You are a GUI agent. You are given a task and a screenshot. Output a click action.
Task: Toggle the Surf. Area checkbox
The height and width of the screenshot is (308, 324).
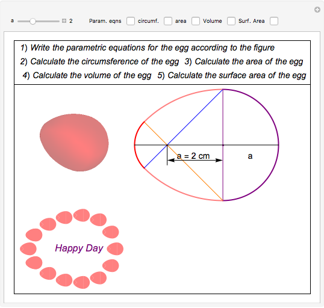coord(274,21)
